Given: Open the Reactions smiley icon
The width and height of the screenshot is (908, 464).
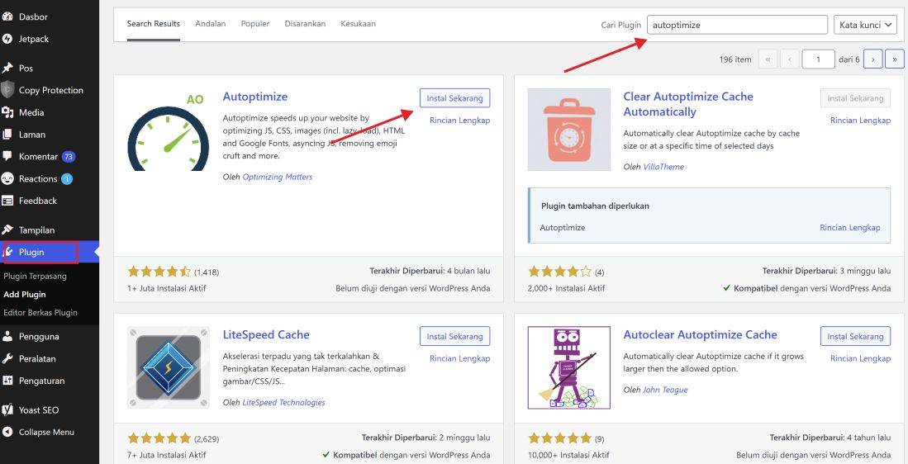Looking at the screenshot, I should pos(7,179).
